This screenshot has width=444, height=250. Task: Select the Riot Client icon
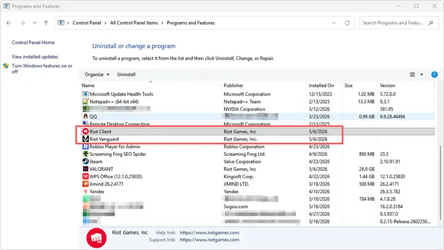[x=85, y=132]
